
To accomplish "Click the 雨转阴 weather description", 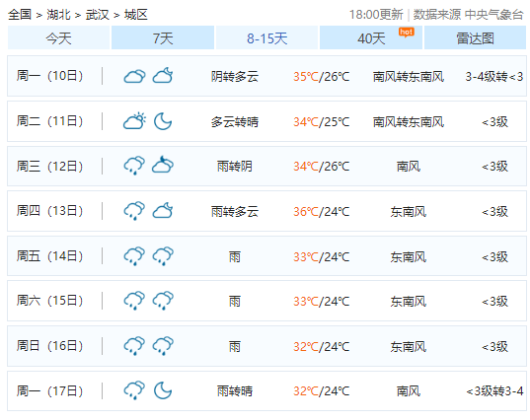I will [235, 167].
